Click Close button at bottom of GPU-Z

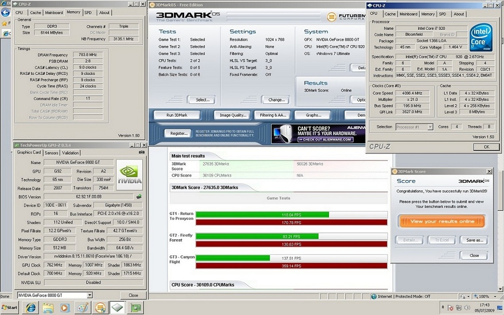click(133, 295)
